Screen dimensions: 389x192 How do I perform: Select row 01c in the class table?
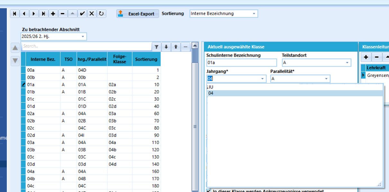(91, 99)
